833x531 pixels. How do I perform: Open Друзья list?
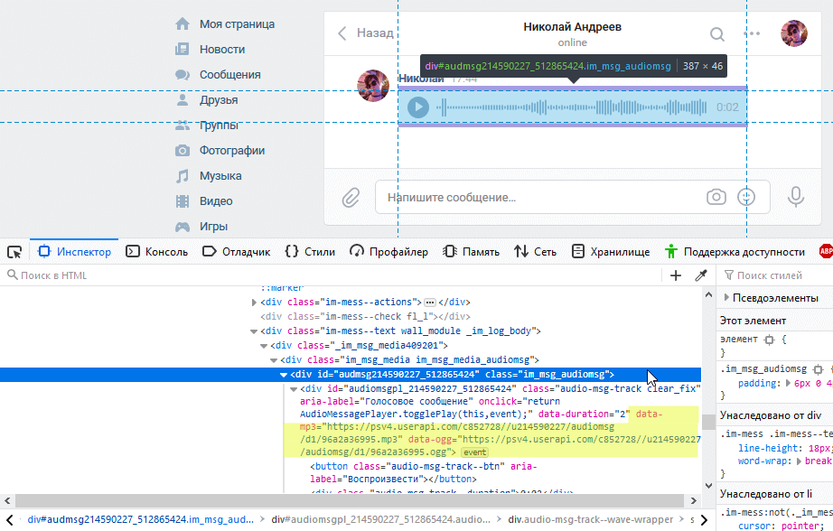click(207, 100)
